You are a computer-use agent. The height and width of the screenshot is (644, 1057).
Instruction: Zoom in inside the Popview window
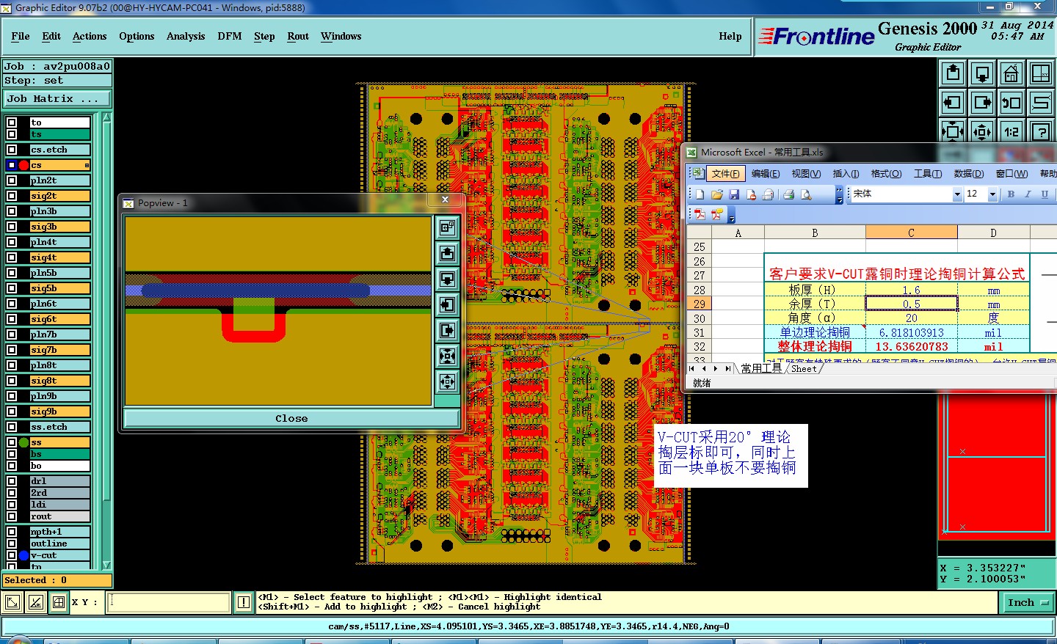pos(447,356)
